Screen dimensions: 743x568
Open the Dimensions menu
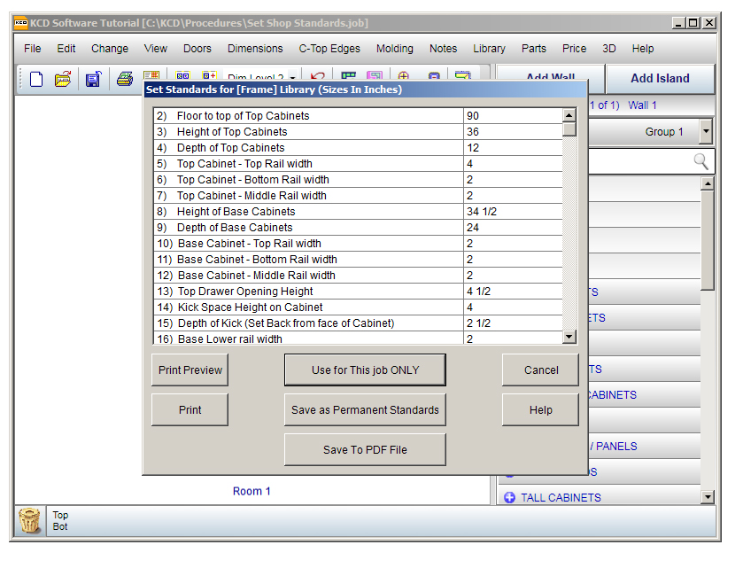pyautogui.click(x=255, y=49)
